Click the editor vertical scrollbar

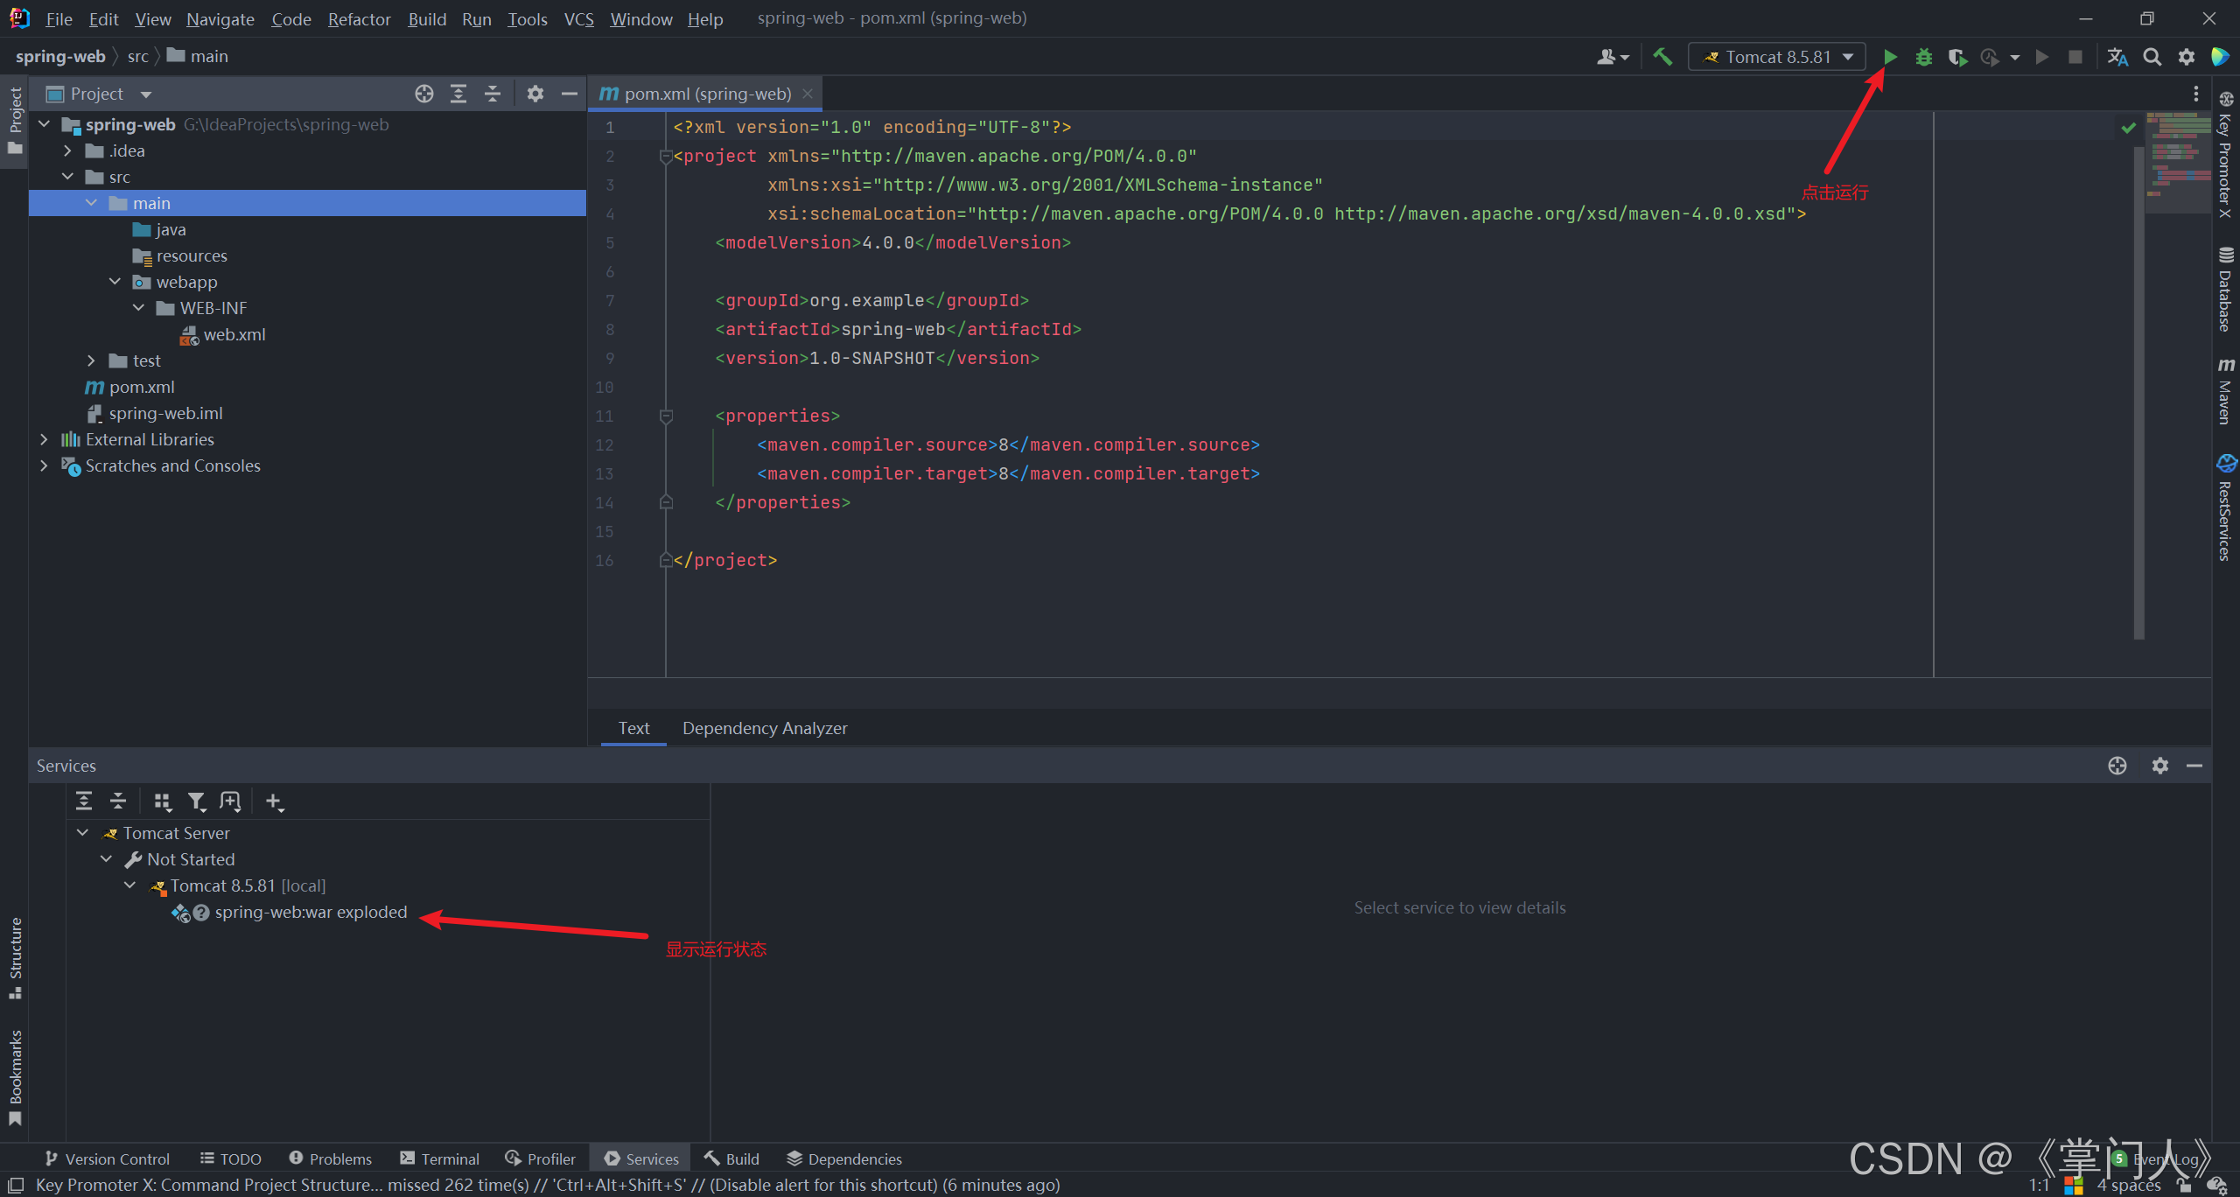click(2138, 394)
